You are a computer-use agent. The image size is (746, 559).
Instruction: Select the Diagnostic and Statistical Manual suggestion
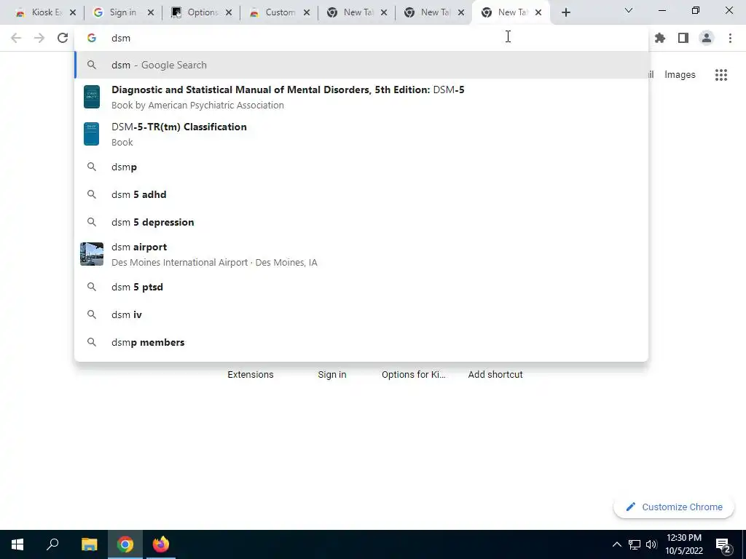361,97
